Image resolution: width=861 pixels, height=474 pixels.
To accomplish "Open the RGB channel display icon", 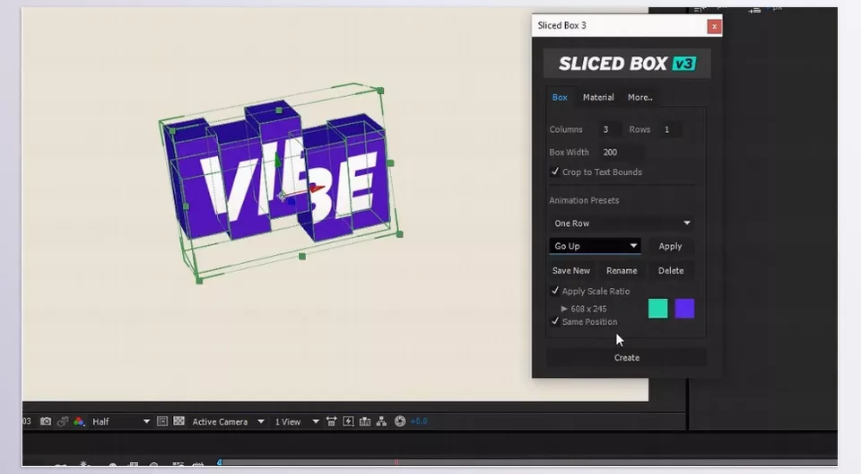I will pos(79,421).
